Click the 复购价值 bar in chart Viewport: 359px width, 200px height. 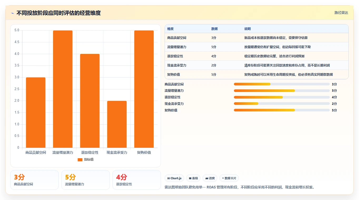(144, 89)
